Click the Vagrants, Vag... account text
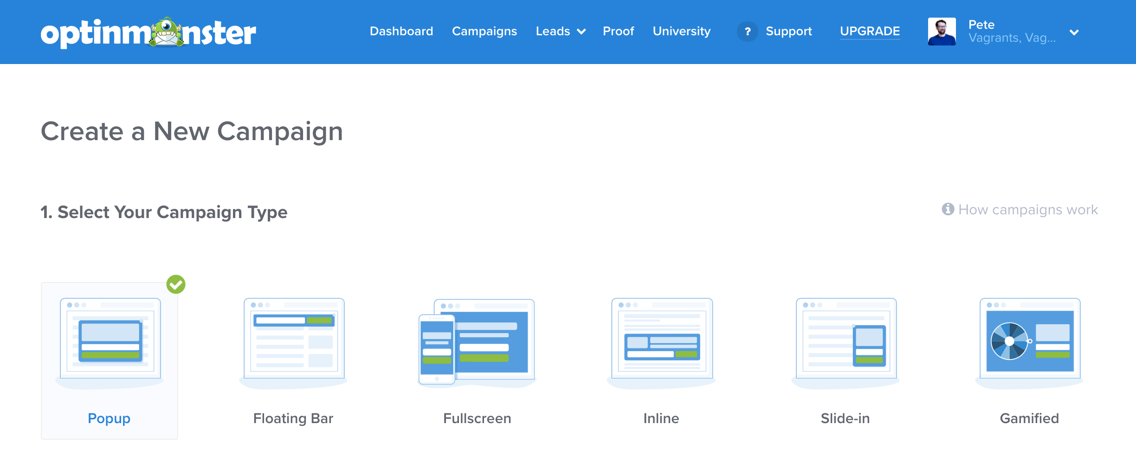1136x450 pixels. [x=1012, y=38]
